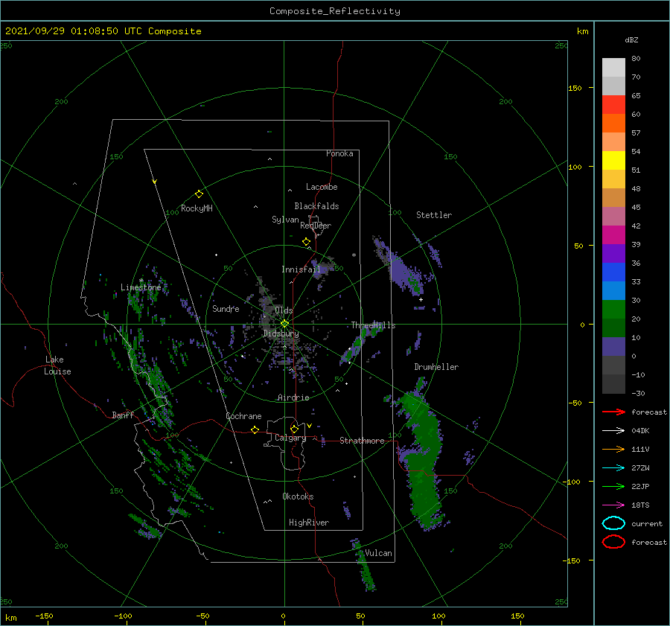Pick the magenta 39-42 dBZ swatch
Image resolution: width=670 pixels, height=626 pixels.
coord(613,235)
